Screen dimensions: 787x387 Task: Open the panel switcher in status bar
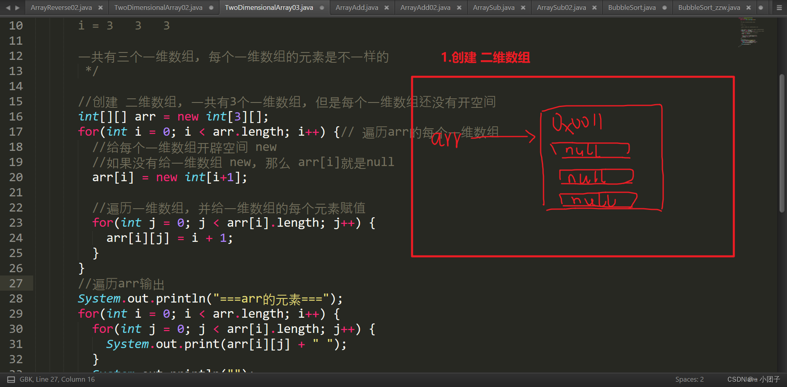[11, 380]
